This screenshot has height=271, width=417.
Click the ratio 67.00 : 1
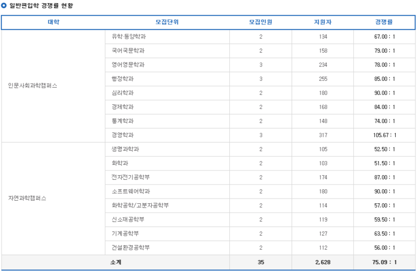[x=385, y=36]
